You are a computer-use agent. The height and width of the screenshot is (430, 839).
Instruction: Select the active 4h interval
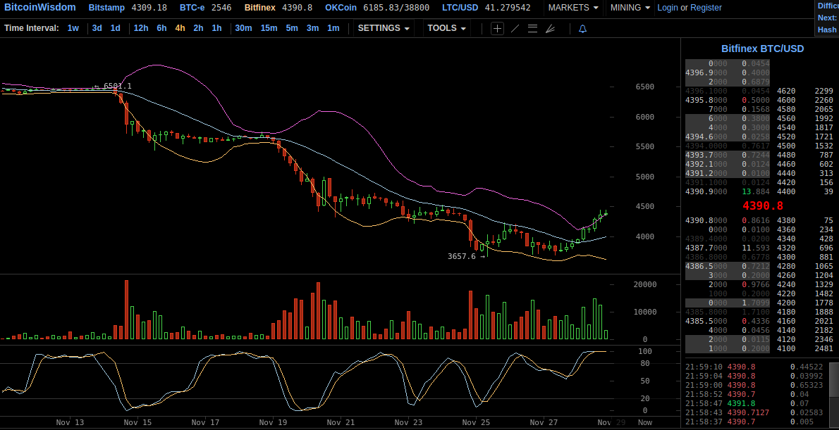click(180, 28)
